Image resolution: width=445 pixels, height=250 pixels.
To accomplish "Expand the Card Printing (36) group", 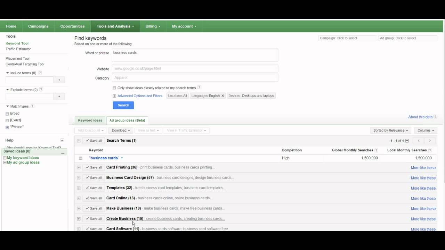I will click(79, 167).
